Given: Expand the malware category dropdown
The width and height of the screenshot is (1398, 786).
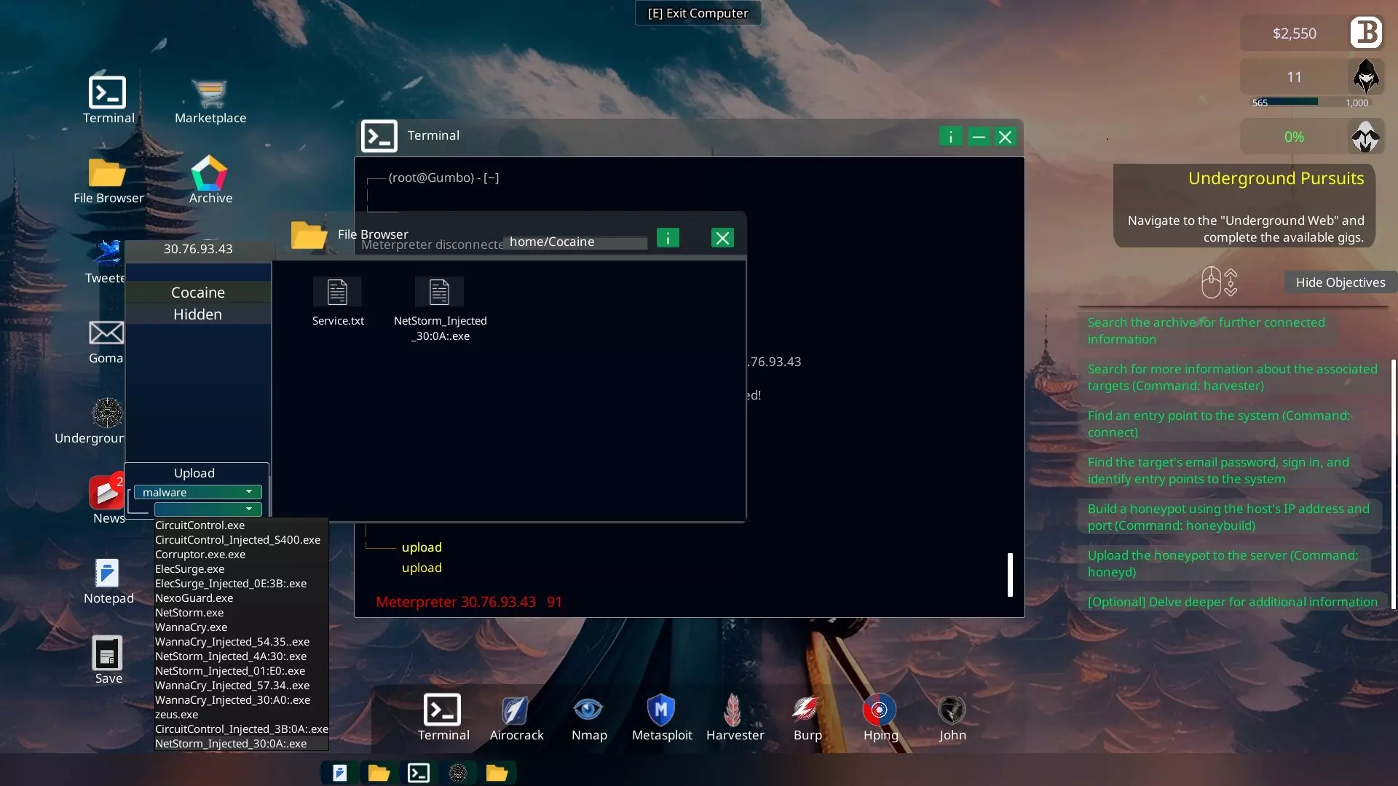Looking at the screenshot, I should click(x=197, y=493).
